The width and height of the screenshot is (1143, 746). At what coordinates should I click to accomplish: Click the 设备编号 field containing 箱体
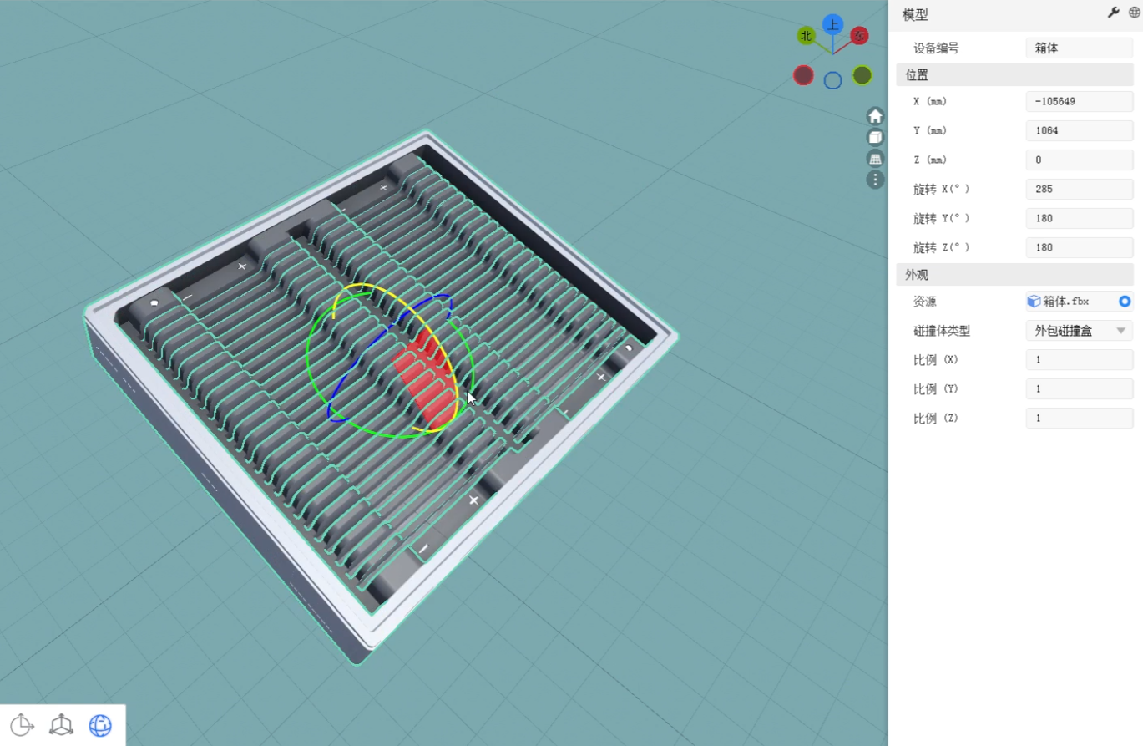click(1080, 48)
